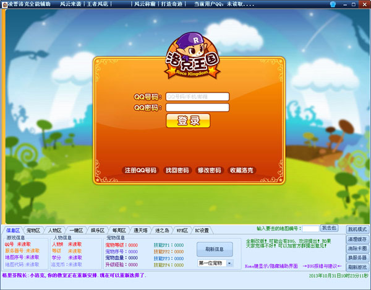Click the 换服务器 button

pos(357,258)
